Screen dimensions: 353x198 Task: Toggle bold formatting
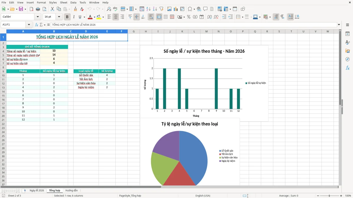click(67, 17)
